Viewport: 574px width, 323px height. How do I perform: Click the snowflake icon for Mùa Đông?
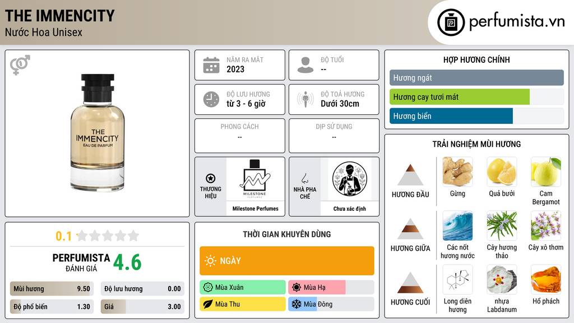click(297, 304)
